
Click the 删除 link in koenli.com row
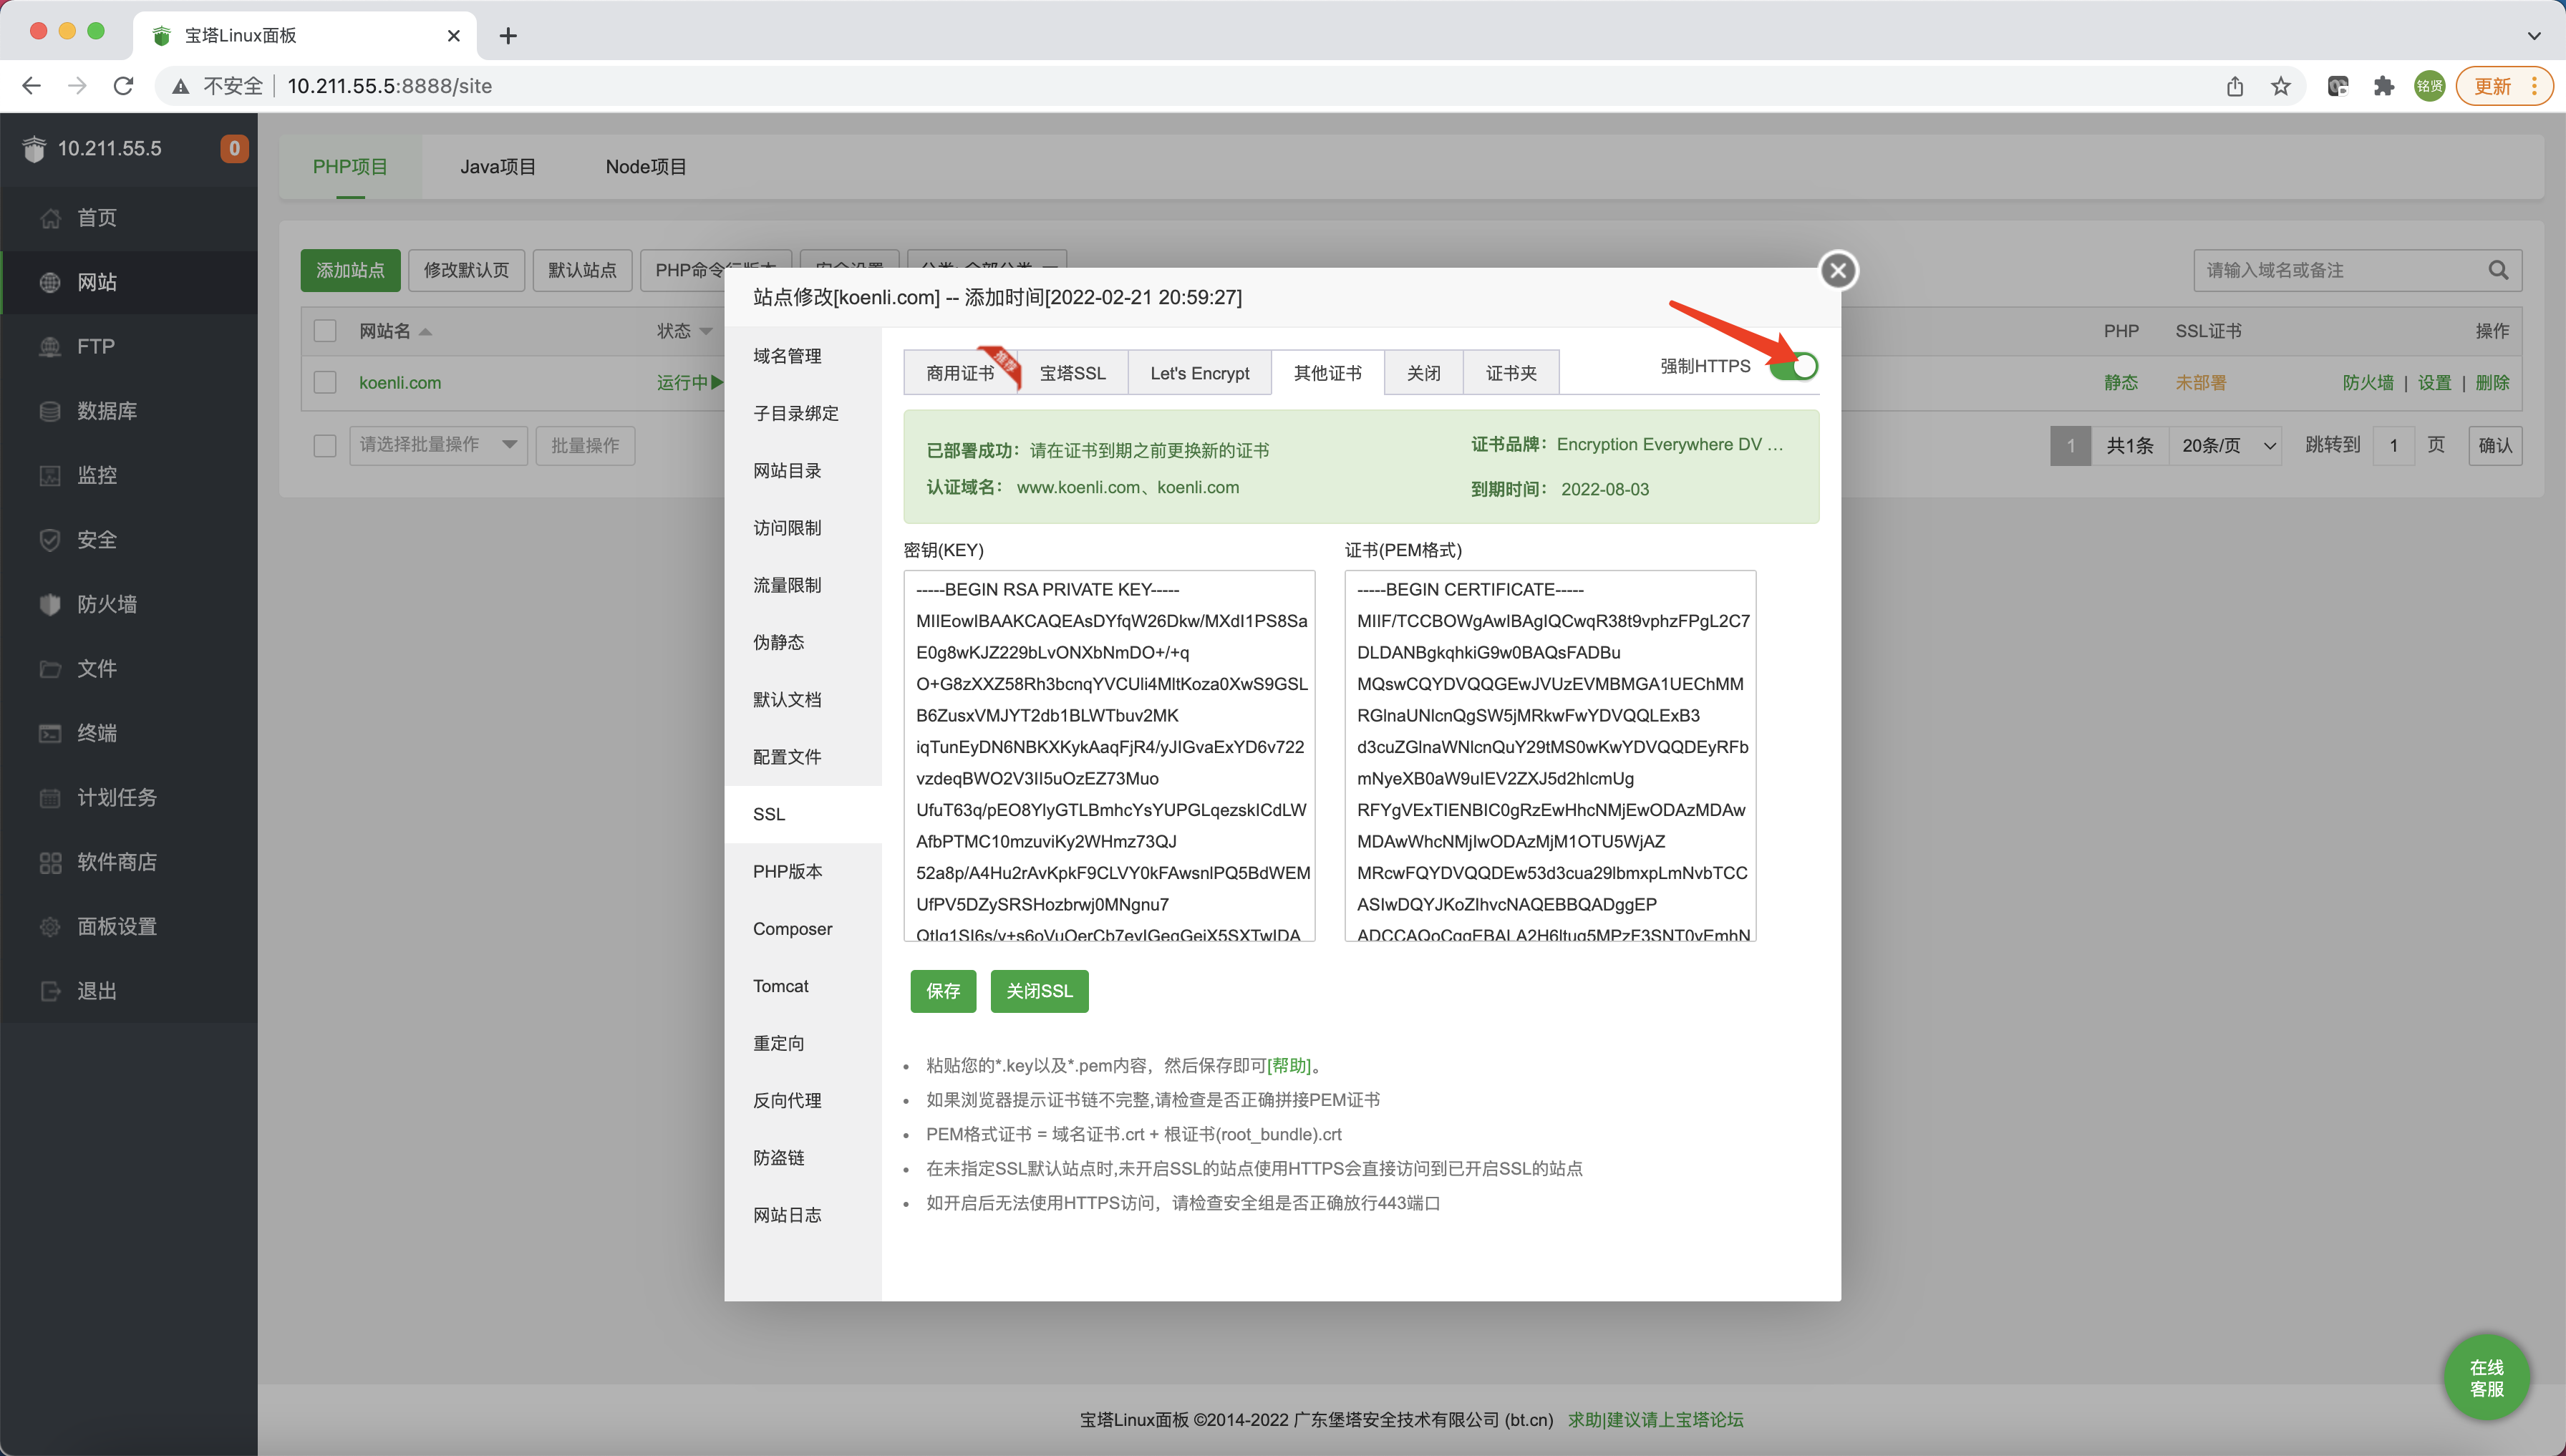coord(2493,383)
